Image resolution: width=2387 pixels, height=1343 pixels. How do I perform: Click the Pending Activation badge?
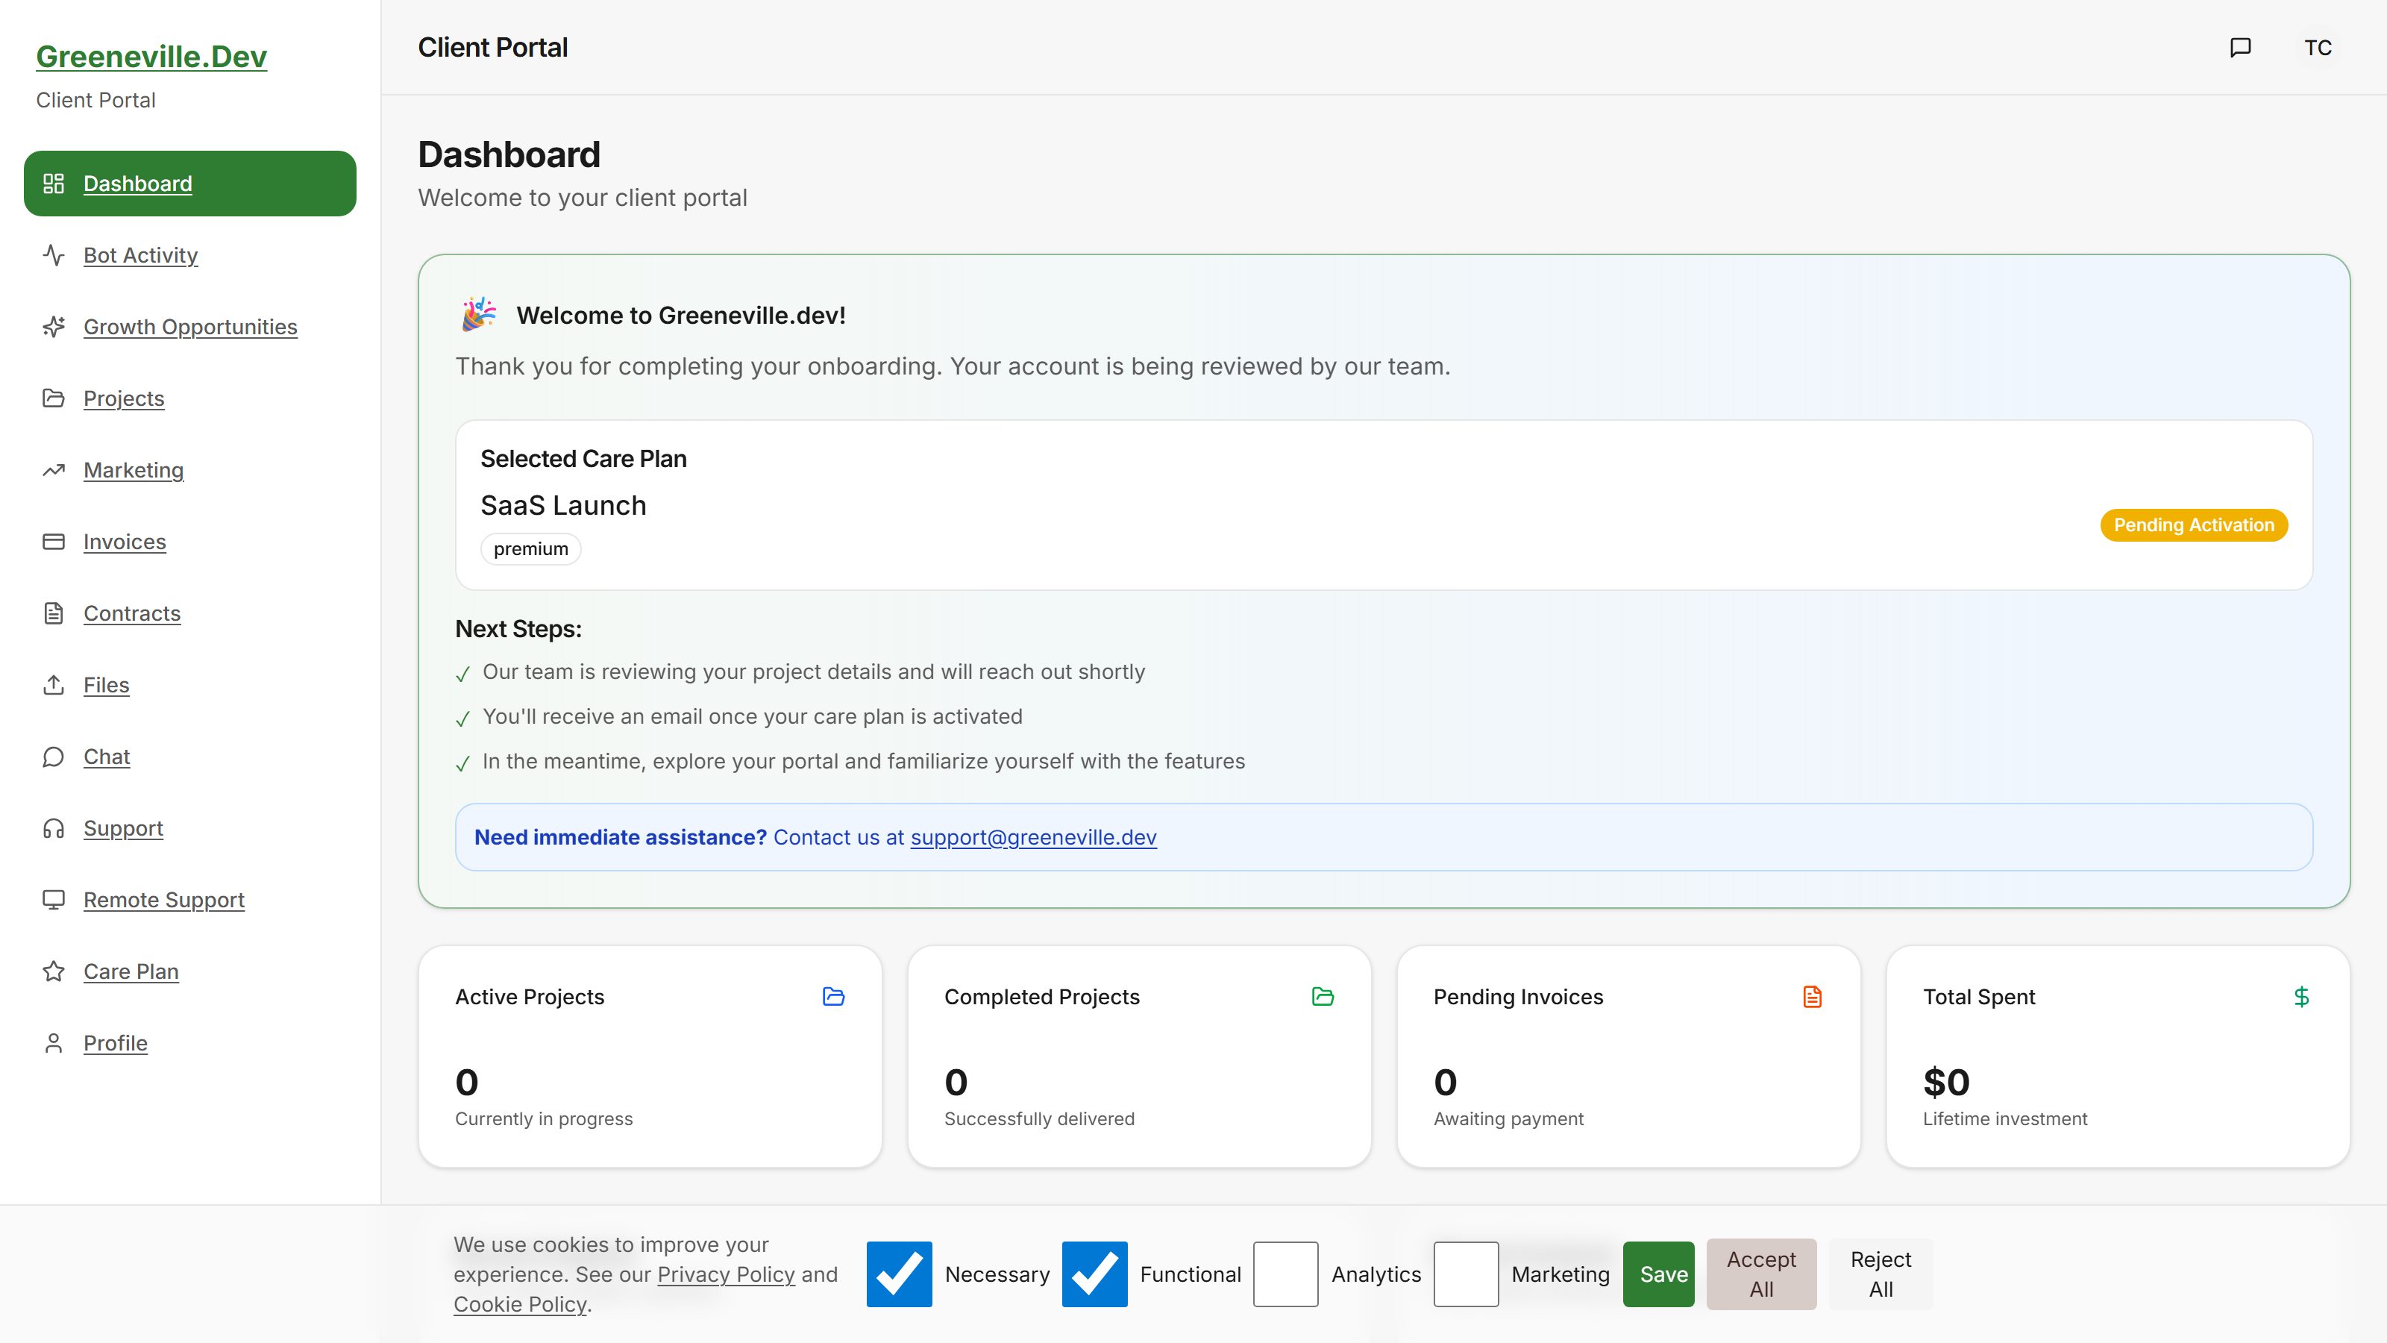tap(2193, 525)
